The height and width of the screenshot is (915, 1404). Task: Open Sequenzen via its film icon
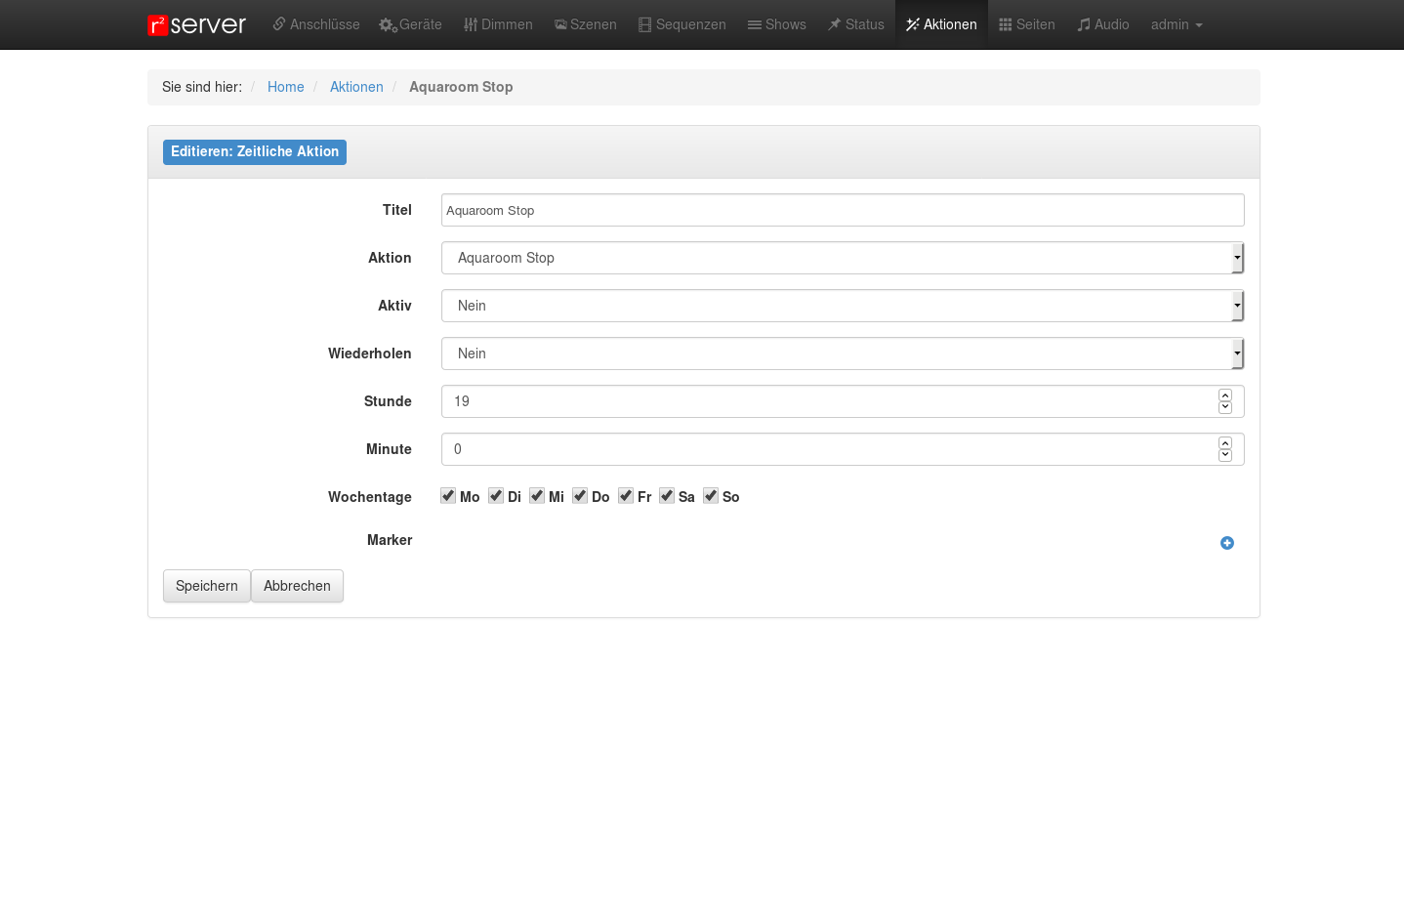(644, 25)
